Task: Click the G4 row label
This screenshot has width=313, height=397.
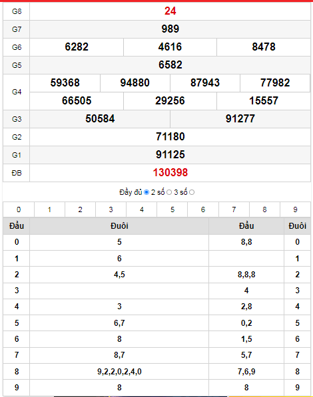Action: pyautogui.click(x=17, y=92)
